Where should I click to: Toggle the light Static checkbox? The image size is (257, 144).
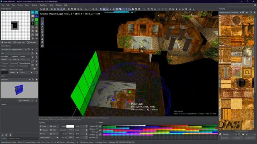pos(97,132)
